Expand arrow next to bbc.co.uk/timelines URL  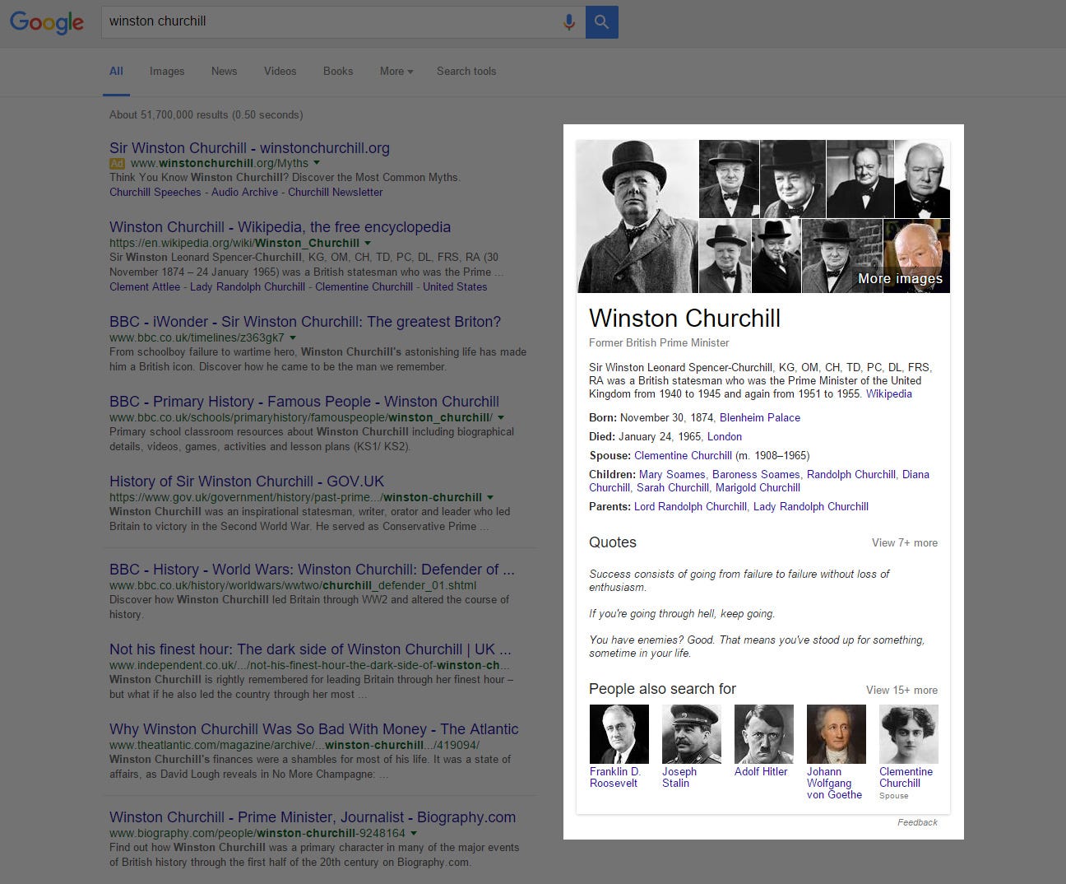[293, 337]
